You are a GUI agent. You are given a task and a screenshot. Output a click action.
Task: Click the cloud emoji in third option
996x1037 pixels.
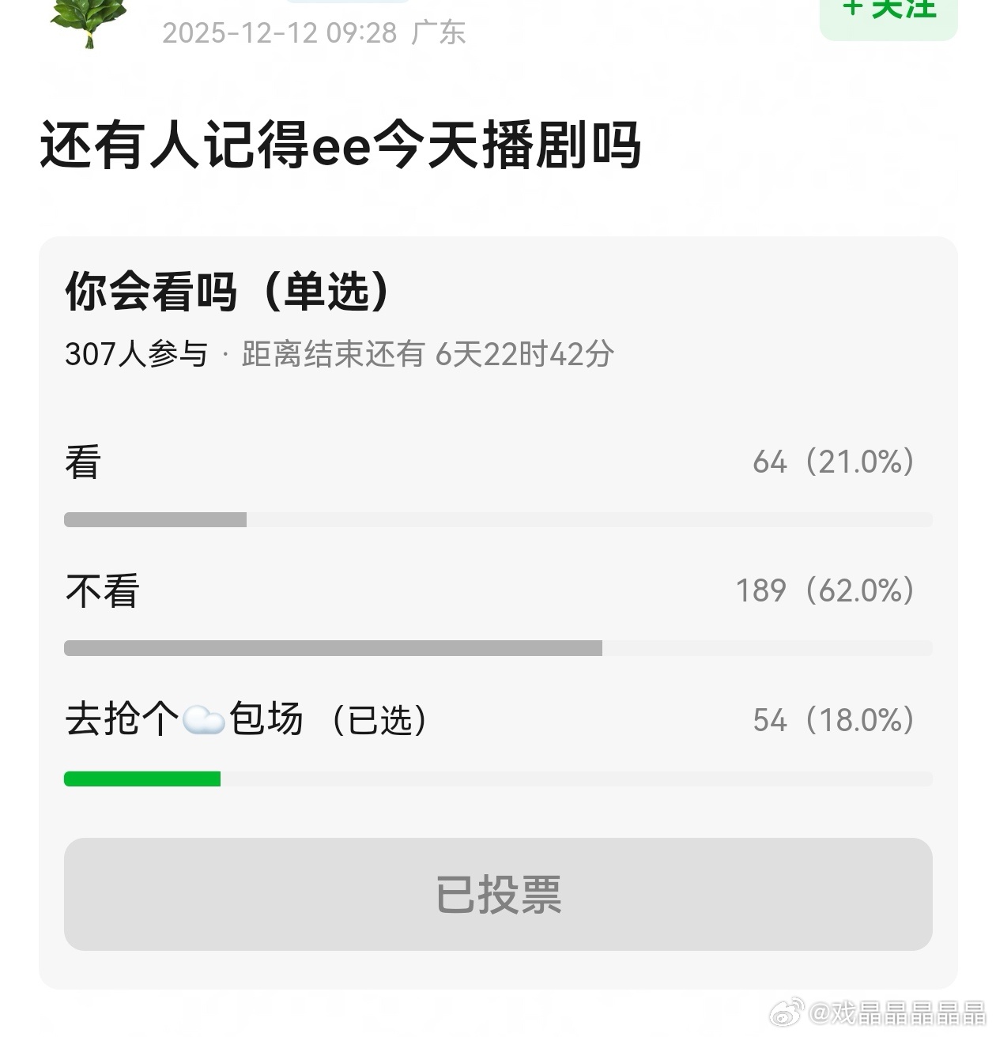[204, 721]
